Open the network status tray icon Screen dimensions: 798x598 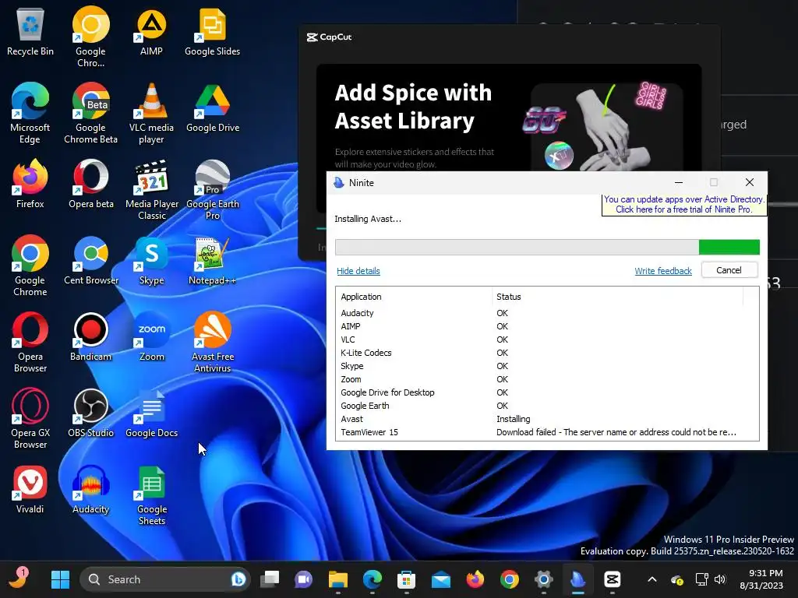pyautogui.click(x=702, y=579)
